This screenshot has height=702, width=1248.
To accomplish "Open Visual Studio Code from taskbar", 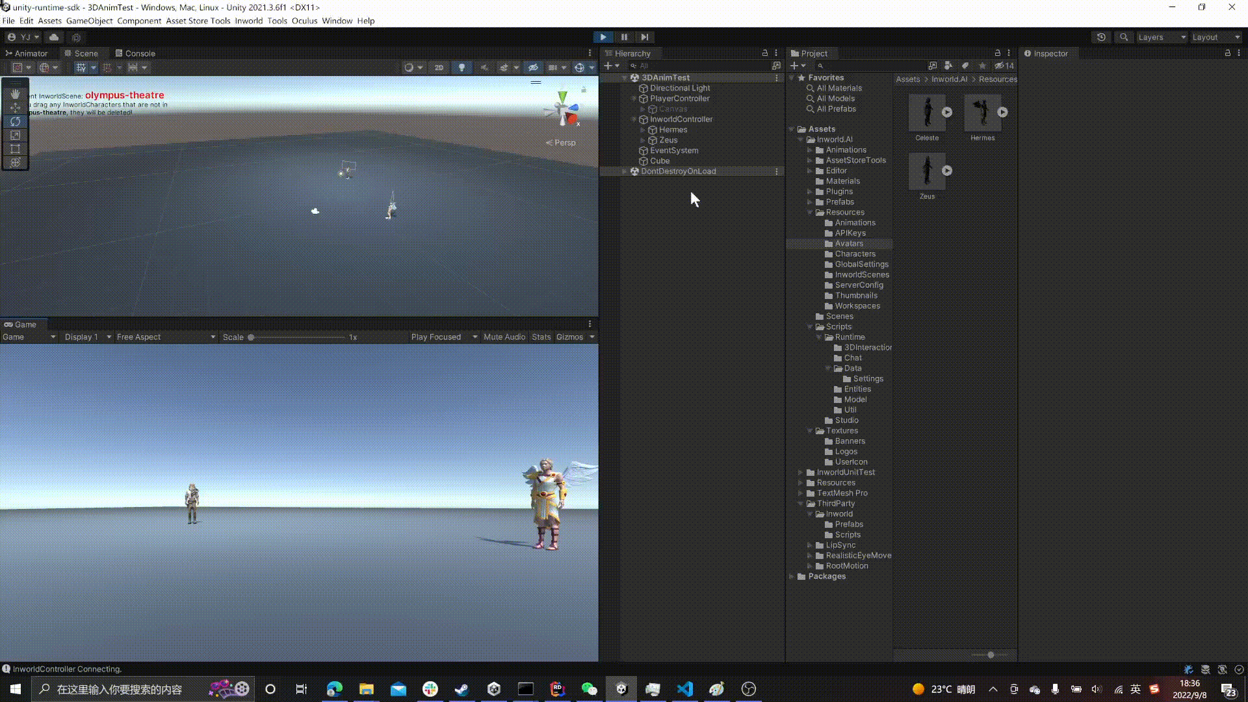I will 685,689.
